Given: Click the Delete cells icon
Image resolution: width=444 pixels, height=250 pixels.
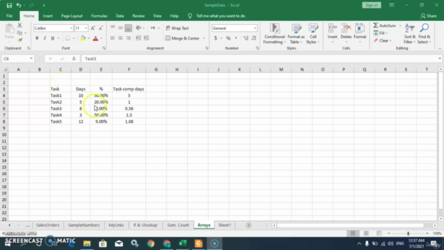Looking at the screenshot, I should click(346, 28).
